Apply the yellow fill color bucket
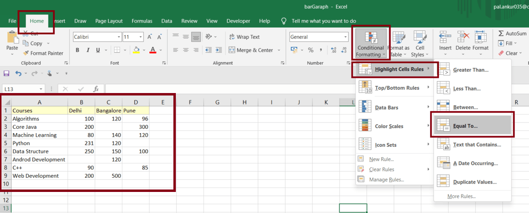Image resolution: width=529 pixels, height=213 pixels. (137, 50)
